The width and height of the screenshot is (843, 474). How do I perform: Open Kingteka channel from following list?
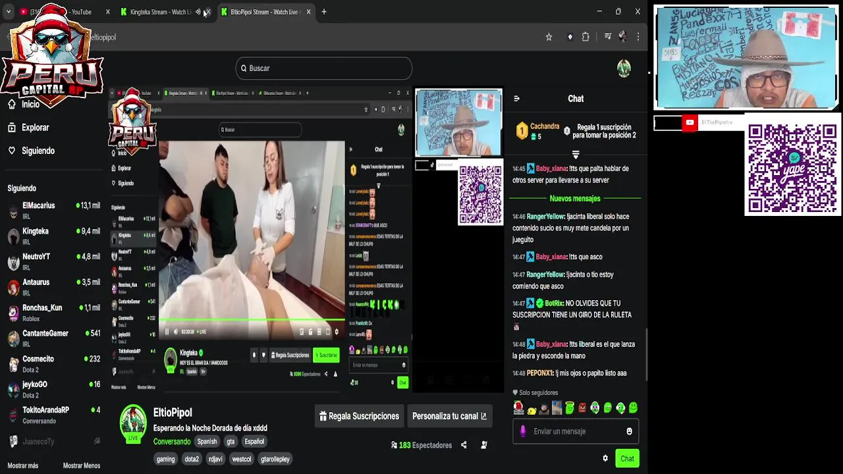(x=54, y=236)
